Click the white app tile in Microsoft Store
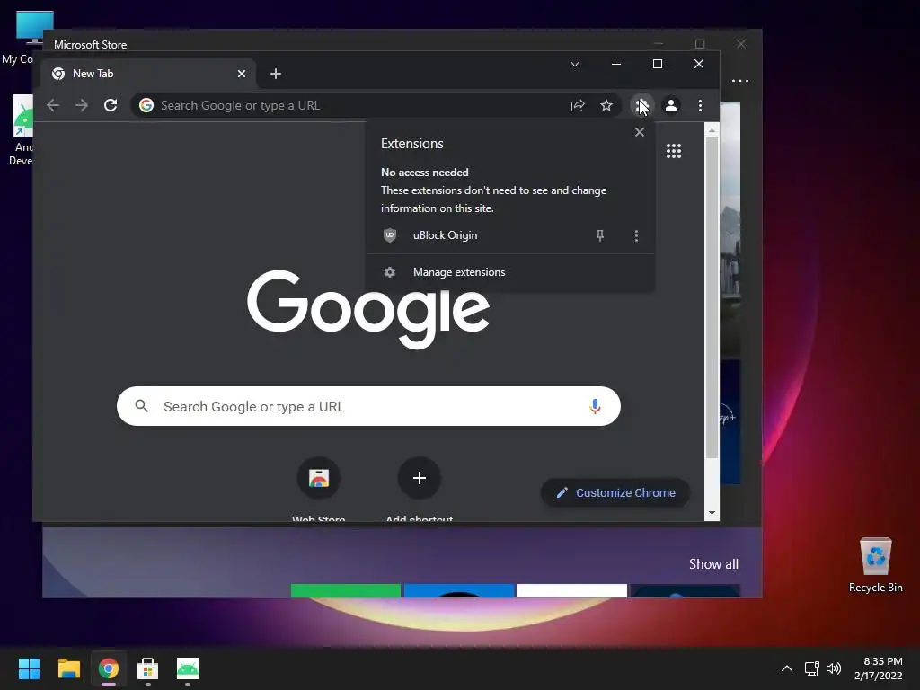 pos(572,591)
